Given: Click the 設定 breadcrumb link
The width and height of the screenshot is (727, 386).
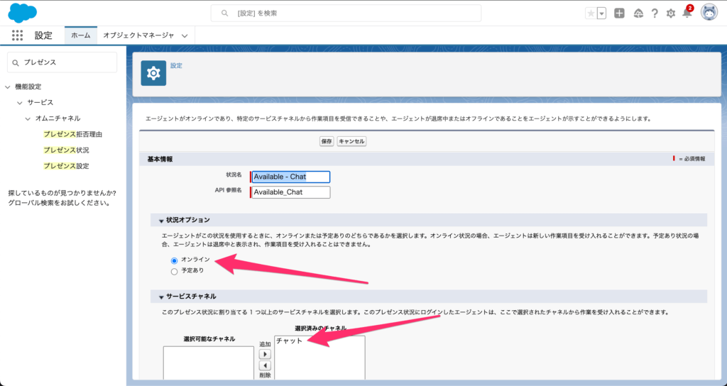Looking at the screenshot, I should (176, 66).
